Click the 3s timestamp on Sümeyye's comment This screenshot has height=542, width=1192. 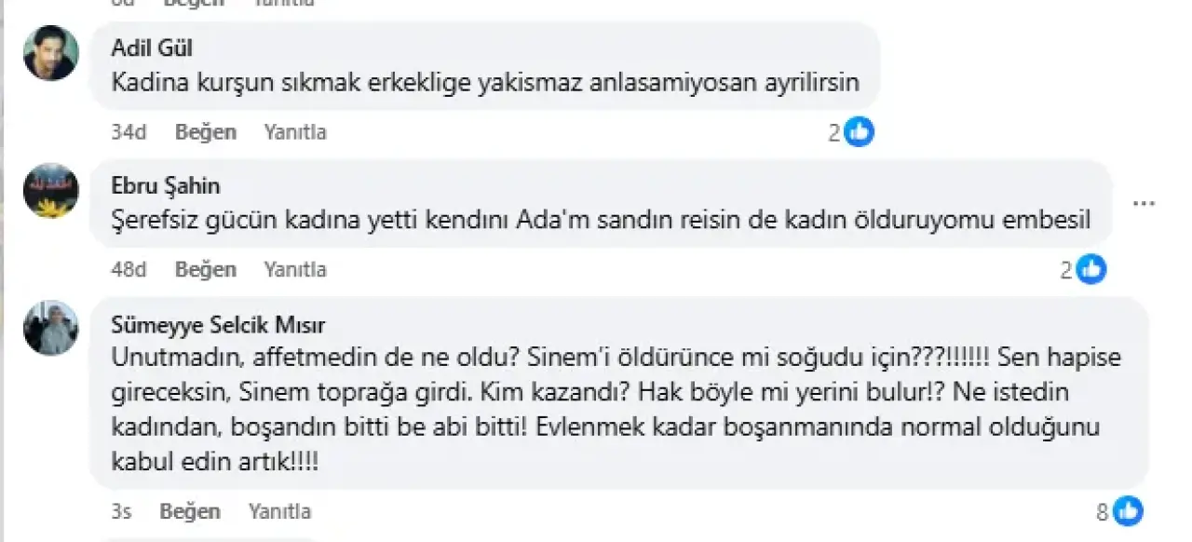(121, 511)
